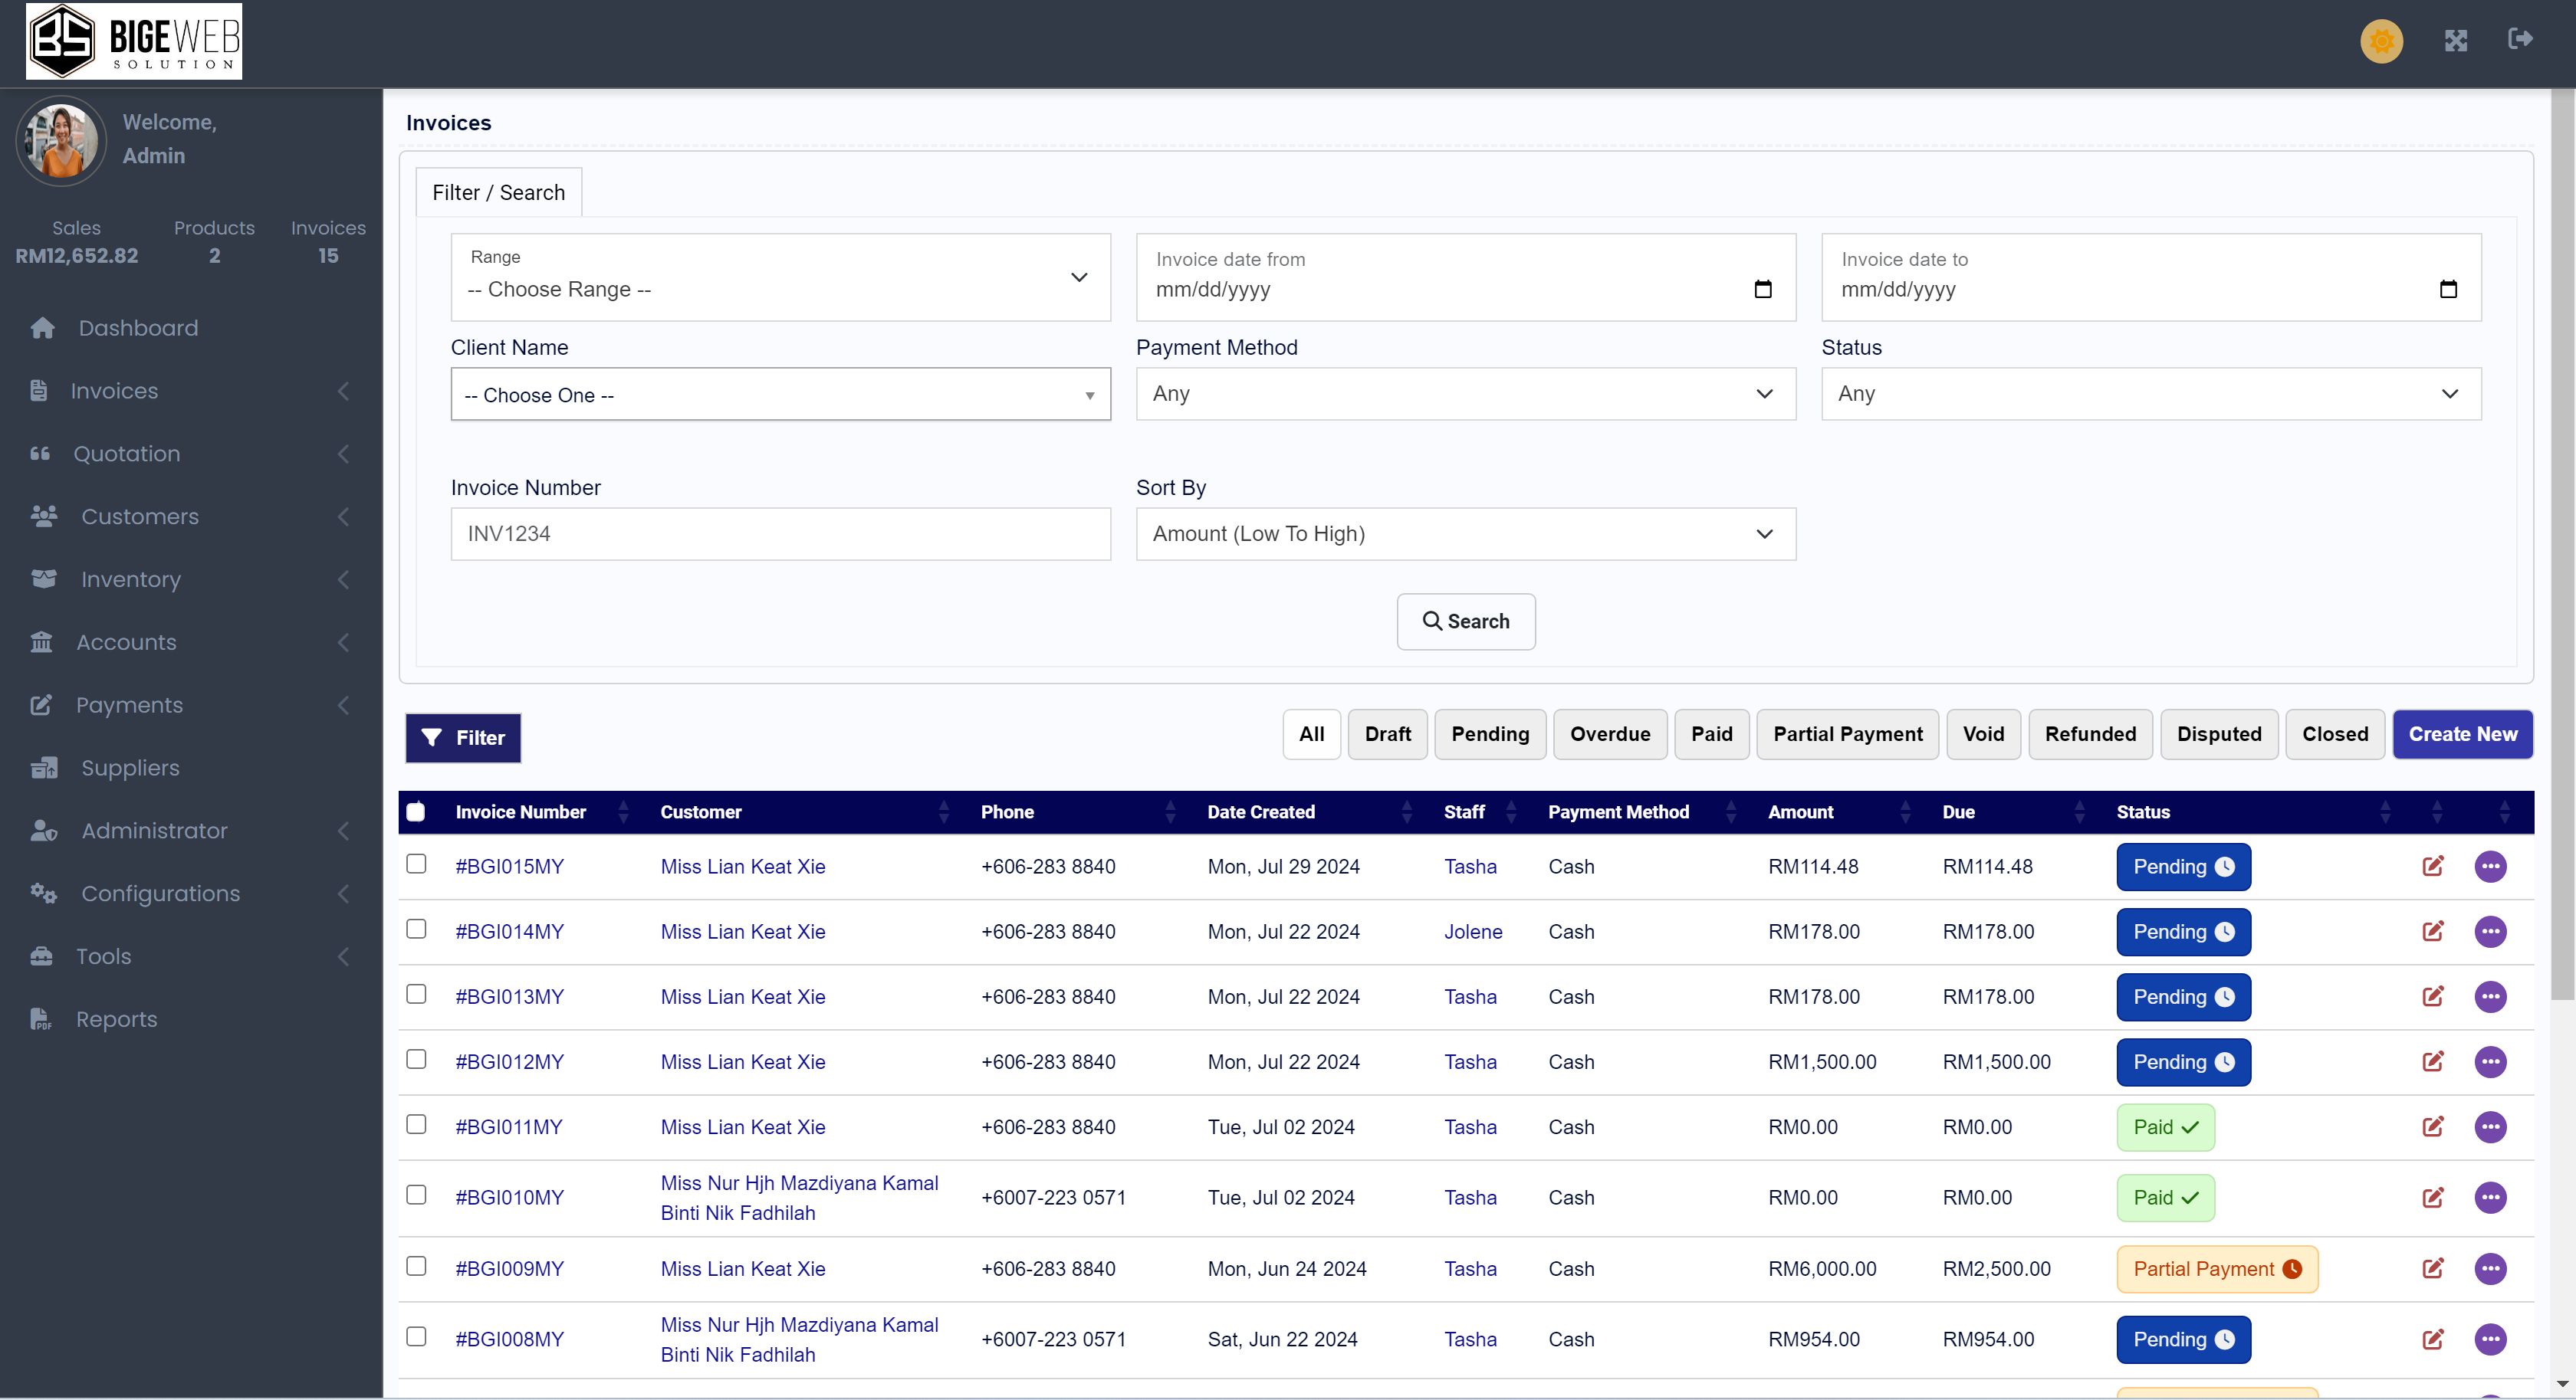The image size is (2576, 1400).
Task: Open the Sort By dropdown
Action: (x=1465, y=533)
